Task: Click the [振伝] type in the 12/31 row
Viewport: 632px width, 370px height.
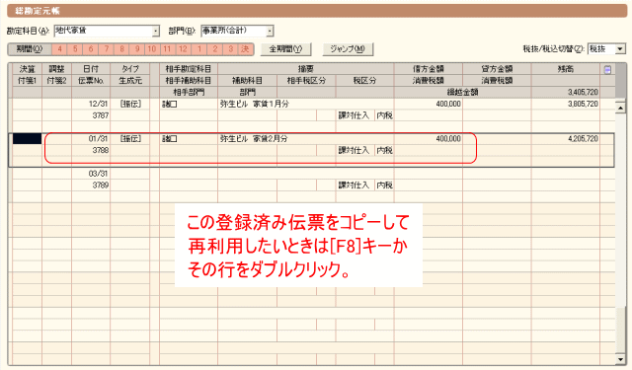Action: (130, 104)
